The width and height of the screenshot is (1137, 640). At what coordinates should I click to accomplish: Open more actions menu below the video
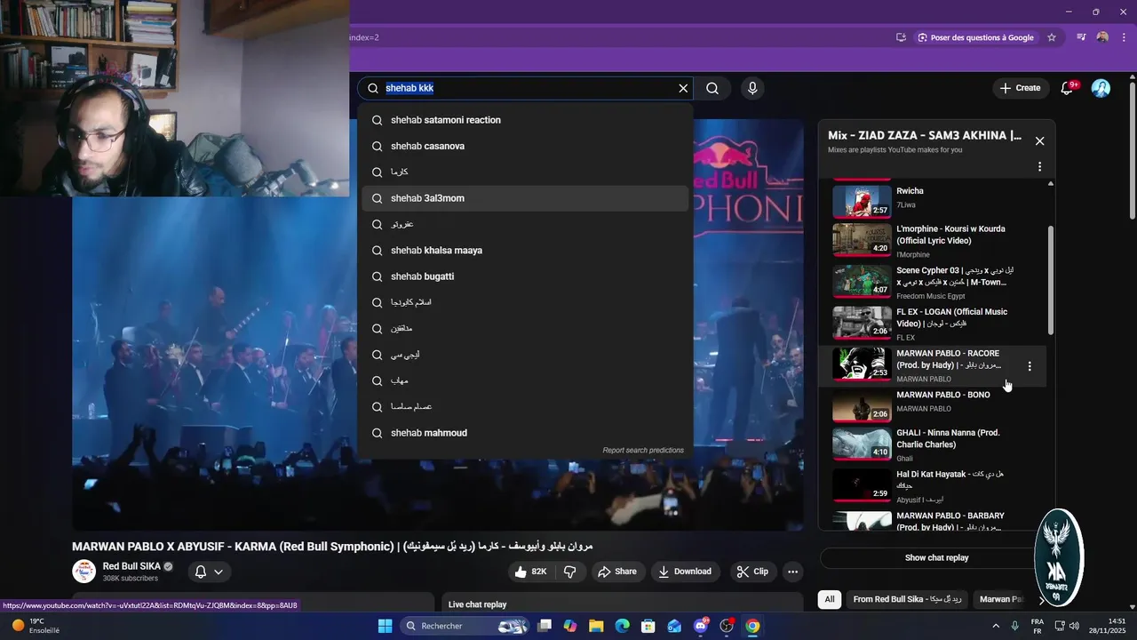[x=793, y=572]
